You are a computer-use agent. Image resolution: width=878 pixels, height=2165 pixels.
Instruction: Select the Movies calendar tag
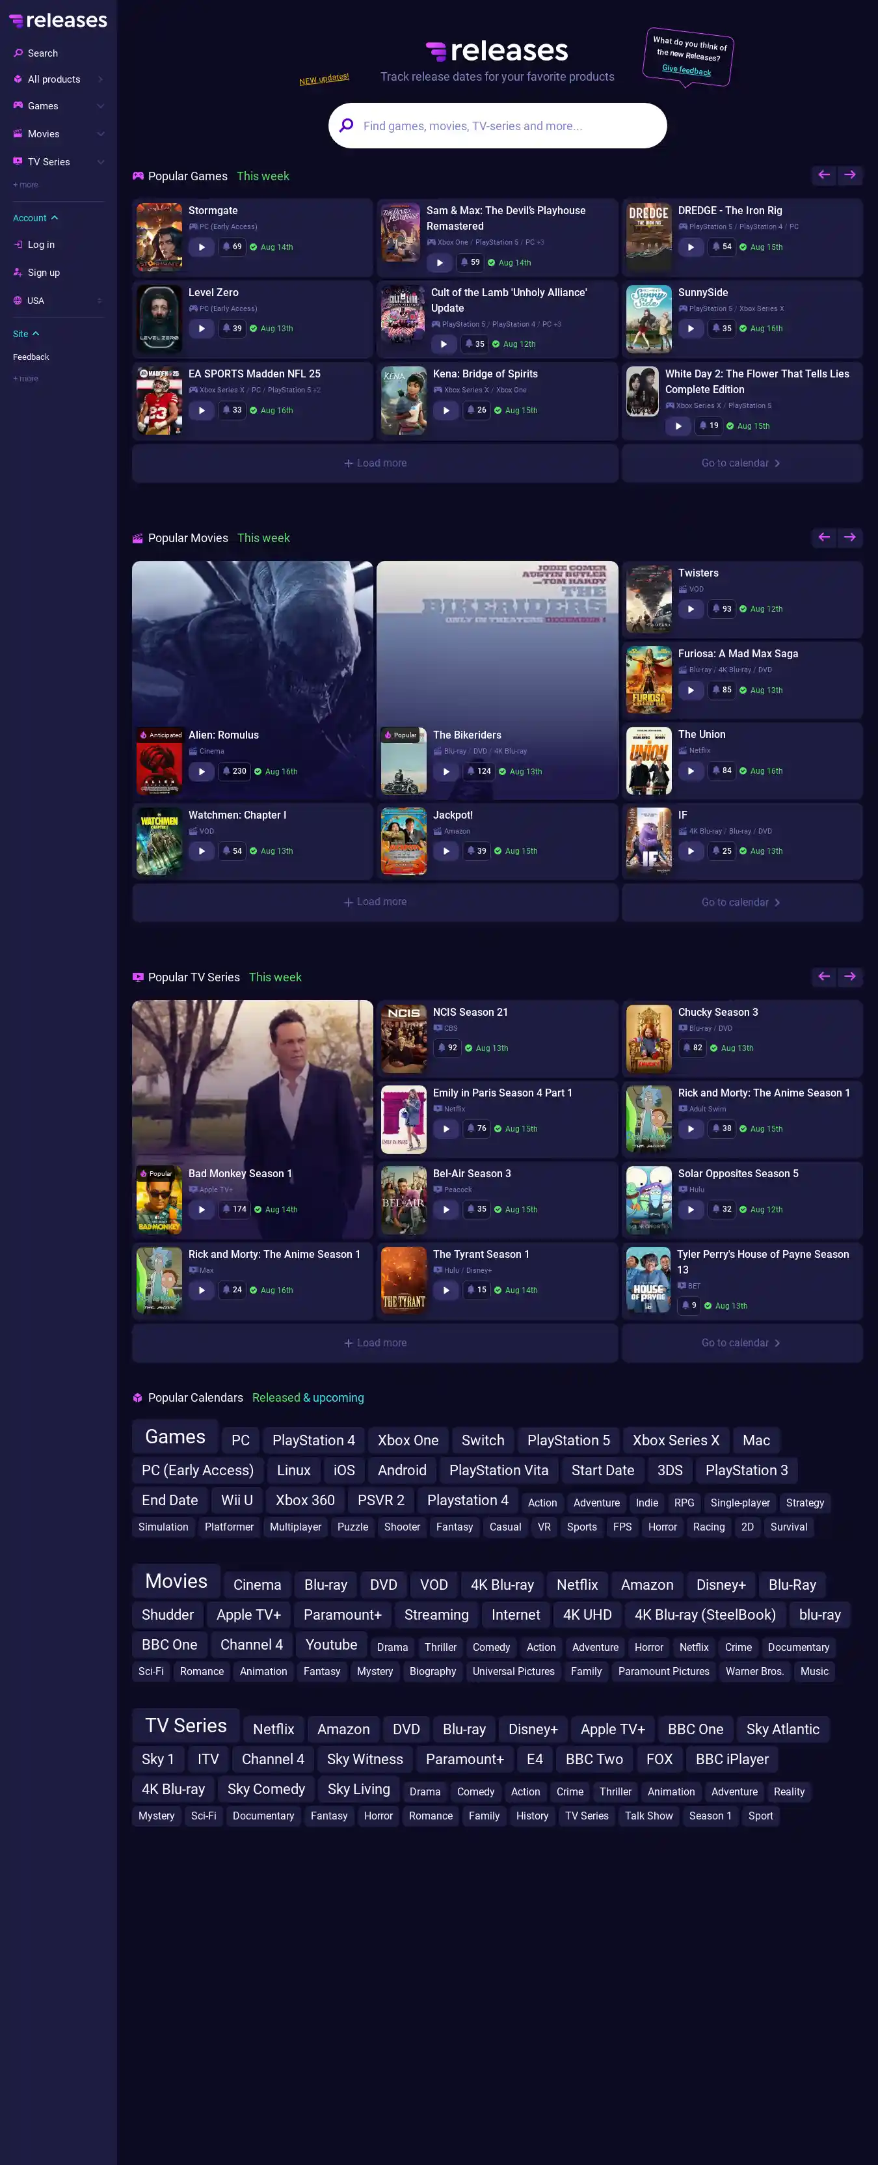pos(176,1581)
